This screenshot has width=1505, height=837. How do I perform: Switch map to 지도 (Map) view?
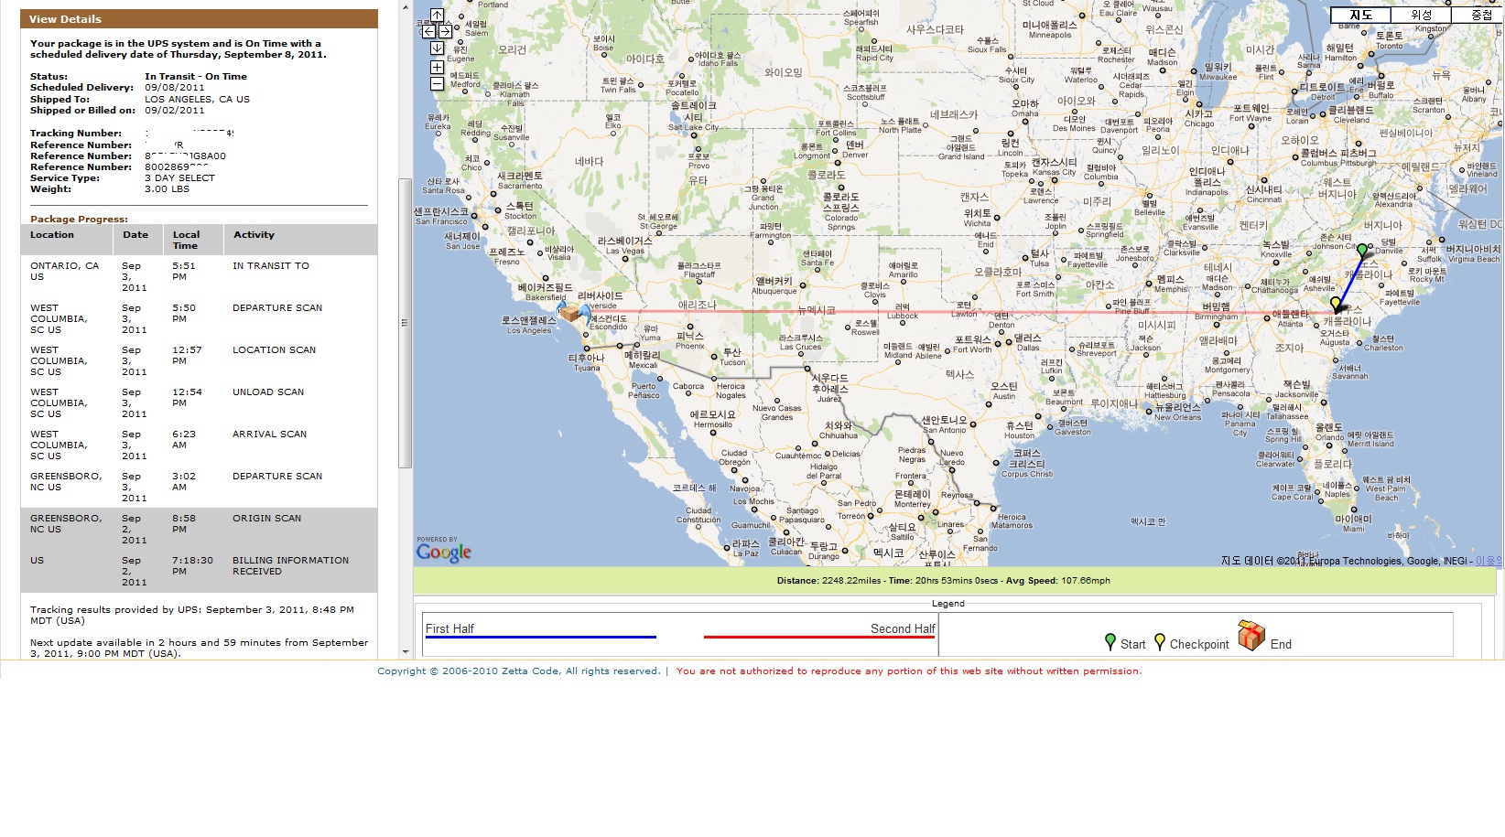(1360, 15)
